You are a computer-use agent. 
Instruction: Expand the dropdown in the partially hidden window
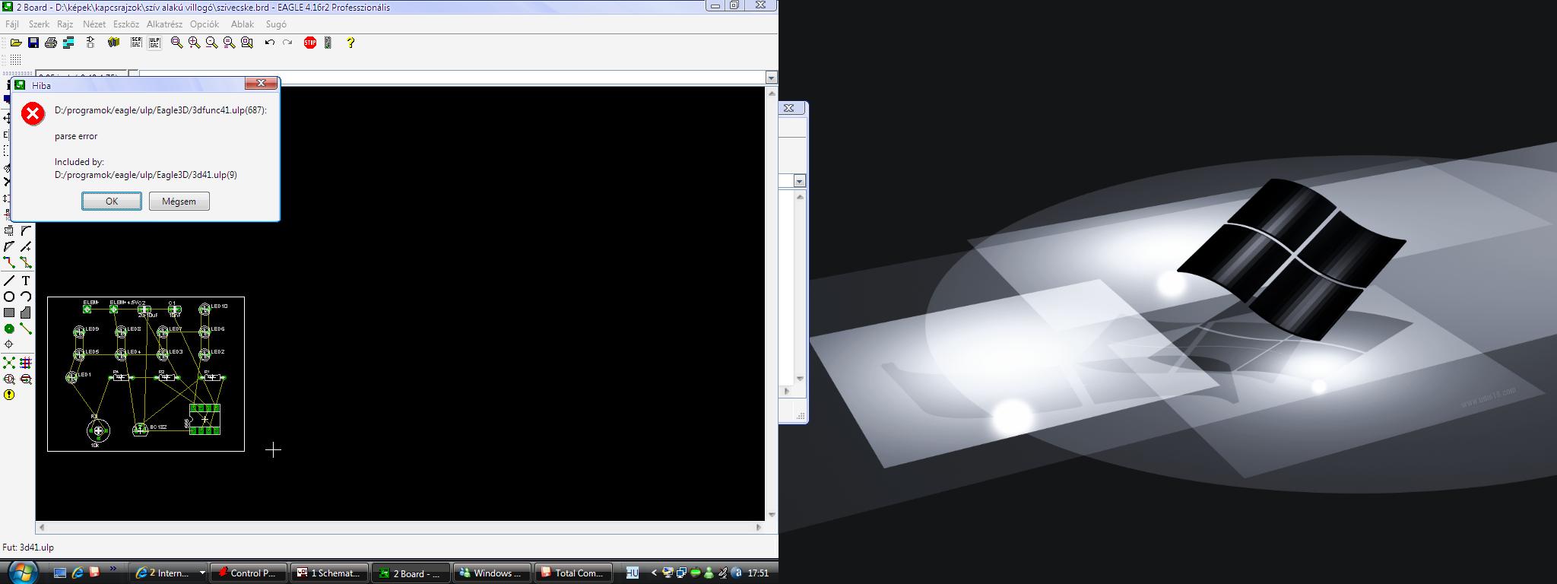coord(799,181)
